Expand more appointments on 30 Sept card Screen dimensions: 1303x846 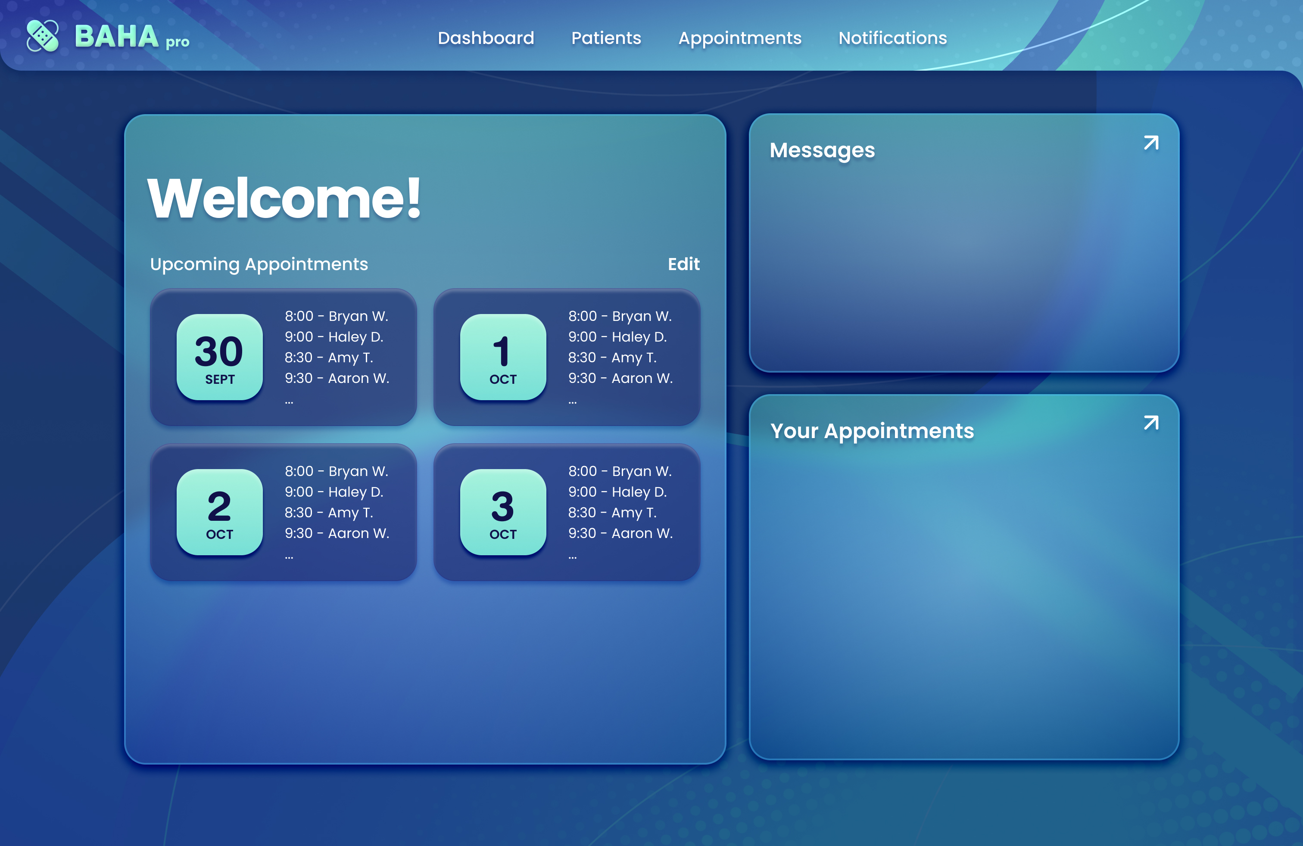point(289,402)
